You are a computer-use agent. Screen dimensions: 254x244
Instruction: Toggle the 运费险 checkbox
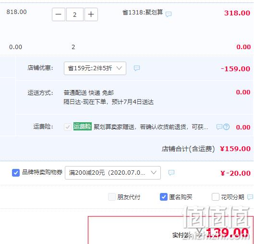click(68, 127)
